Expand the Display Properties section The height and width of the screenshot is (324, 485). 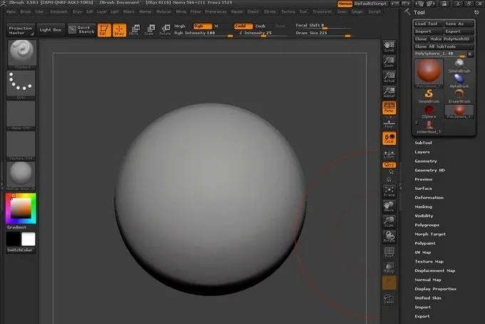pos(435,289)
